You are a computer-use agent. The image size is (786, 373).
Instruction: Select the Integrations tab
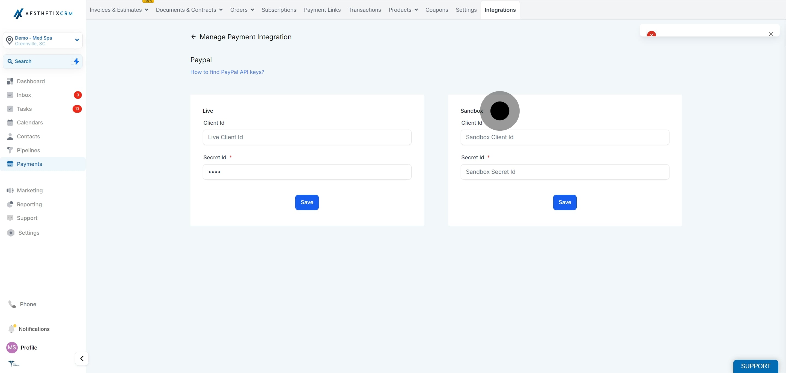(x=500, y=10)
